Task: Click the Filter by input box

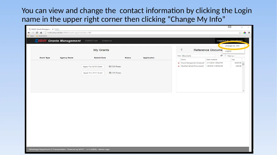Action: tap(240, 56)
